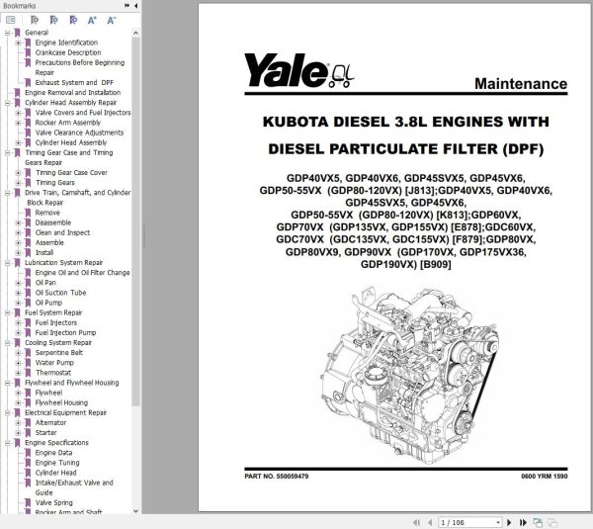
Task: Expand the Serpentine Belt node
Action: coord(18,353)
